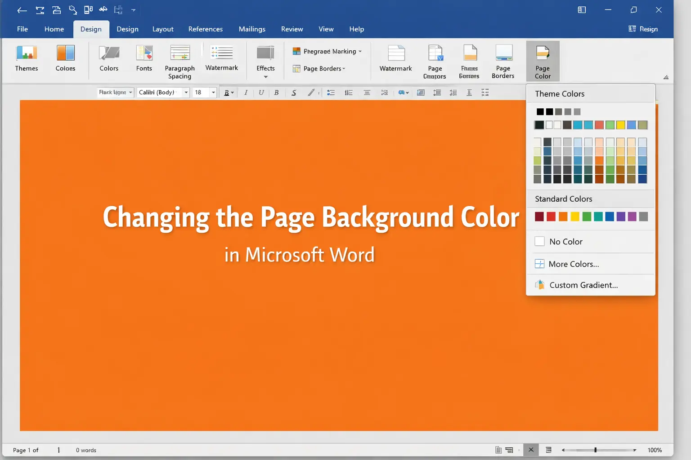Switch to the References tab
Screen dimensions: 691x460
(206, 29)
